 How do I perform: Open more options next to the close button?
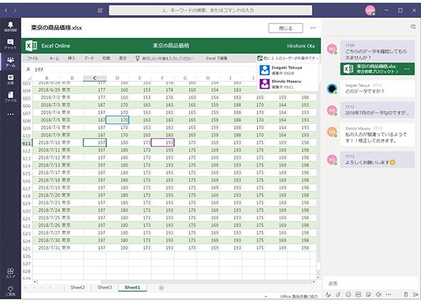(x=313, y=28)
